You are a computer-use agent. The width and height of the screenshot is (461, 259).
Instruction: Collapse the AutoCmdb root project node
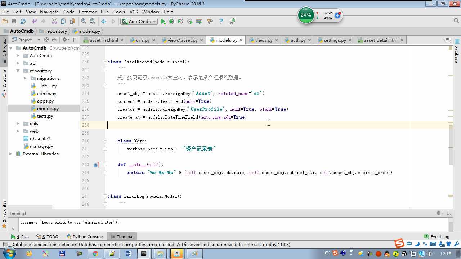[x=10, y=48]
